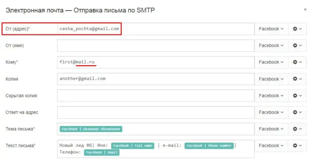Expand Facebook dropdown in Копия row
The width and height of the screenshot is (313, 165).
tap(271, 79)
